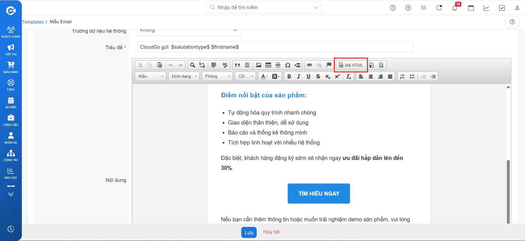
Task: Insert a hyperlink with chain icon
Action: (309, 65)
